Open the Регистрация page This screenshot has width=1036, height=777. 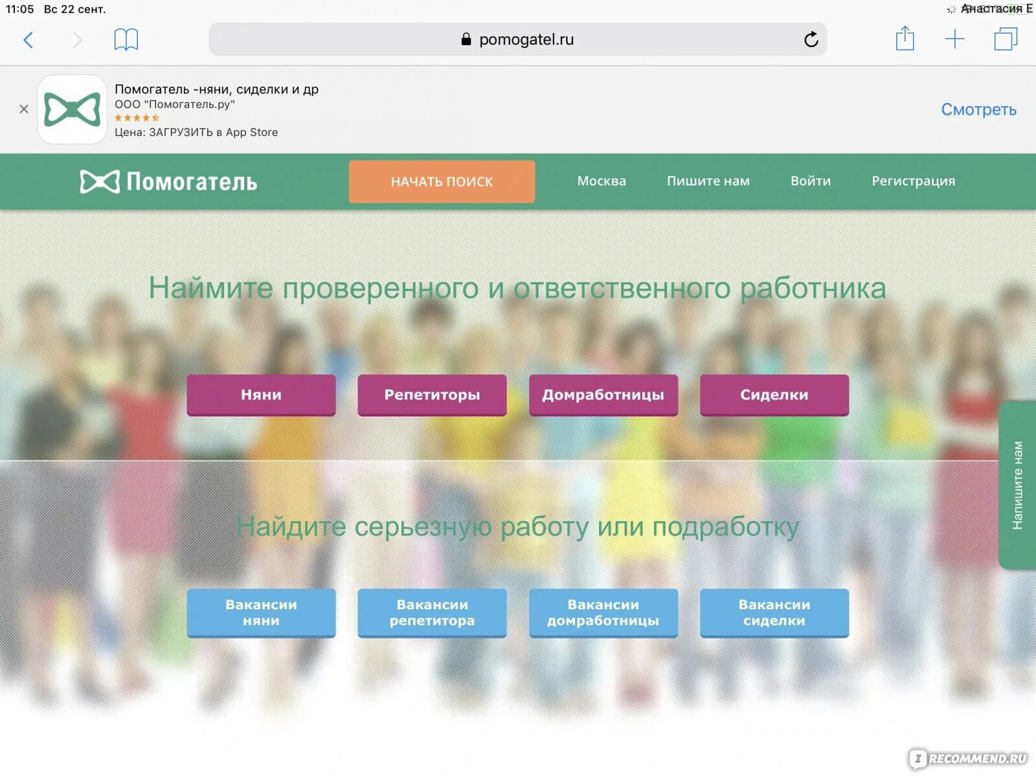click(x=915, y=181)
